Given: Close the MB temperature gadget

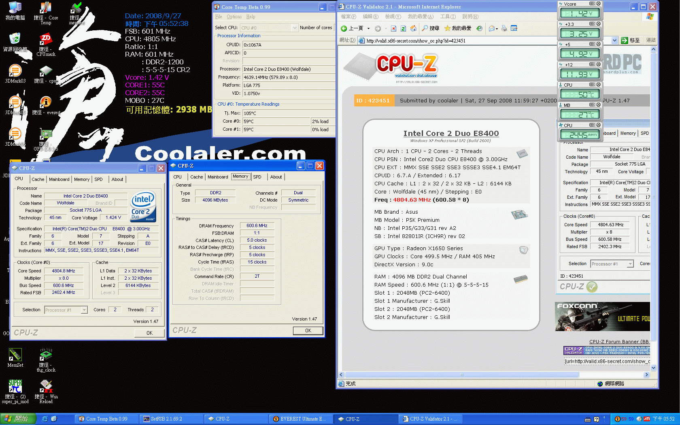Looking at the screenshot, I should pyautogui.click(x=598, y=105).
